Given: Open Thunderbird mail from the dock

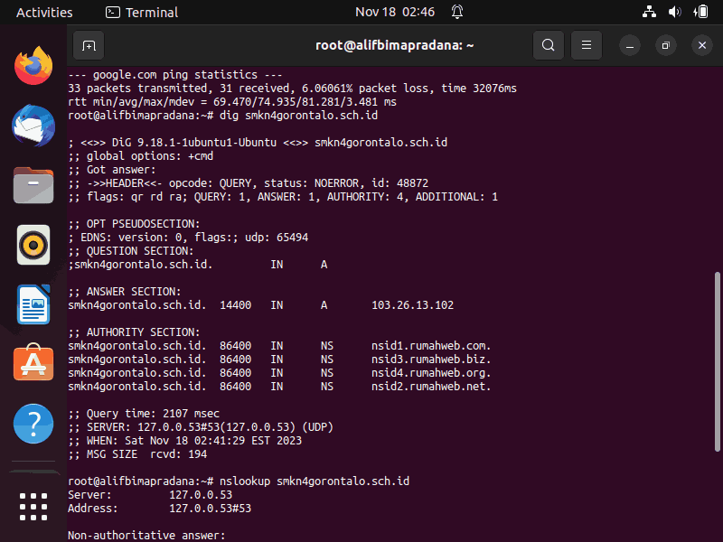Looking at the screenshot, I should (x=33, y=126).
